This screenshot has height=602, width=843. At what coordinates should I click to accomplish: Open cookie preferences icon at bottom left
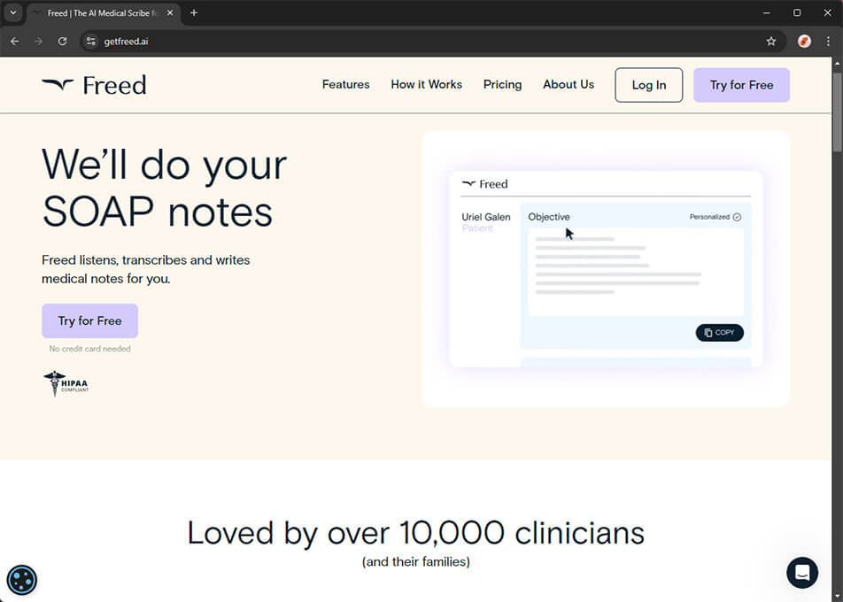point(22,580)
